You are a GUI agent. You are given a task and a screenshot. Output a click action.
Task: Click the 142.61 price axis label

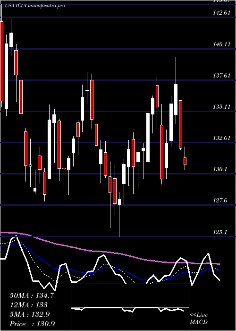click(x=221, y=13)
